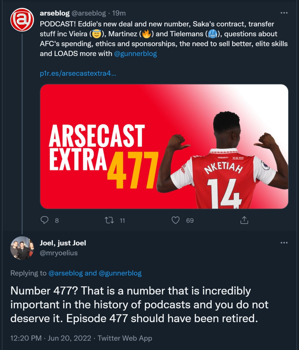Click the 'Joel, just Joel' display name
Viewport: 299px width, 350px height.
[63, 243]
